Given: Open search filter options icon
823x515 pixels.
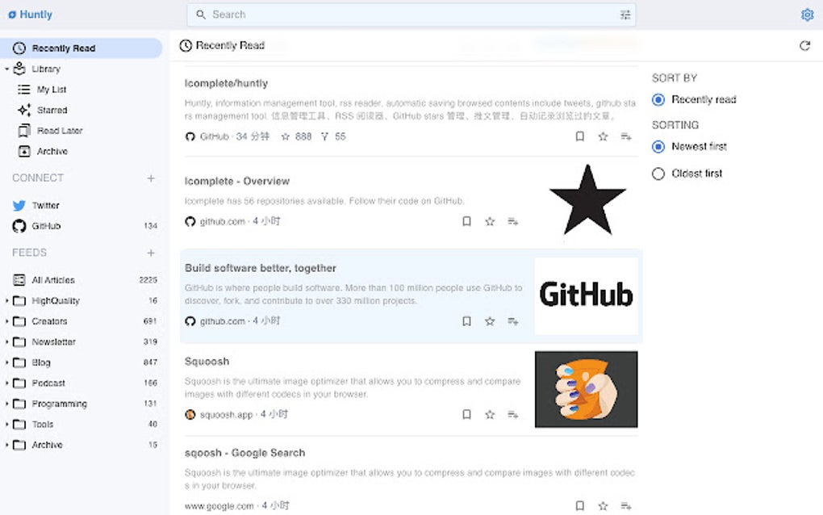Looking at the screenshot, I should click(x=625, y=15).
